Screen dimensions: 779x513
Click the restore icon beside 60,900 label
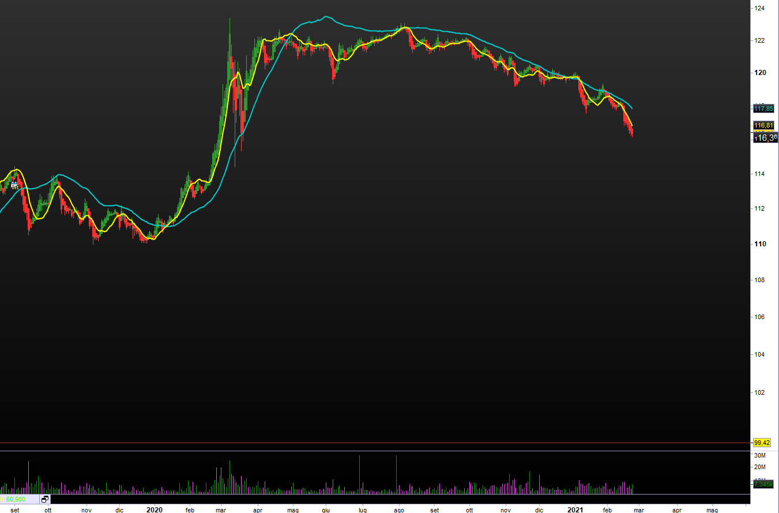[45, 499]
